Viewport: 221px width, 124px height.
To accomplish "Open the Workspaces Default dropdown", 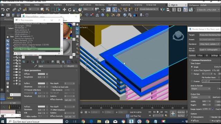I will tap(210, 5).
